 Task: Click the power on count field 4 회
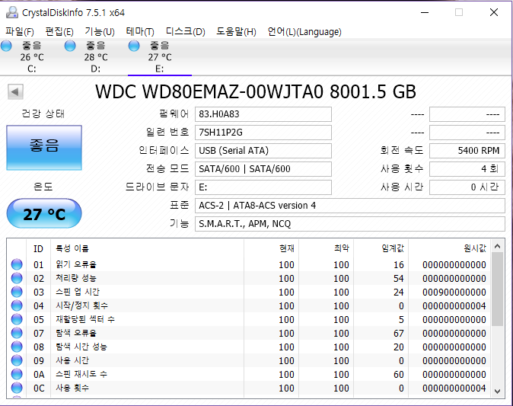pos(467,169)
